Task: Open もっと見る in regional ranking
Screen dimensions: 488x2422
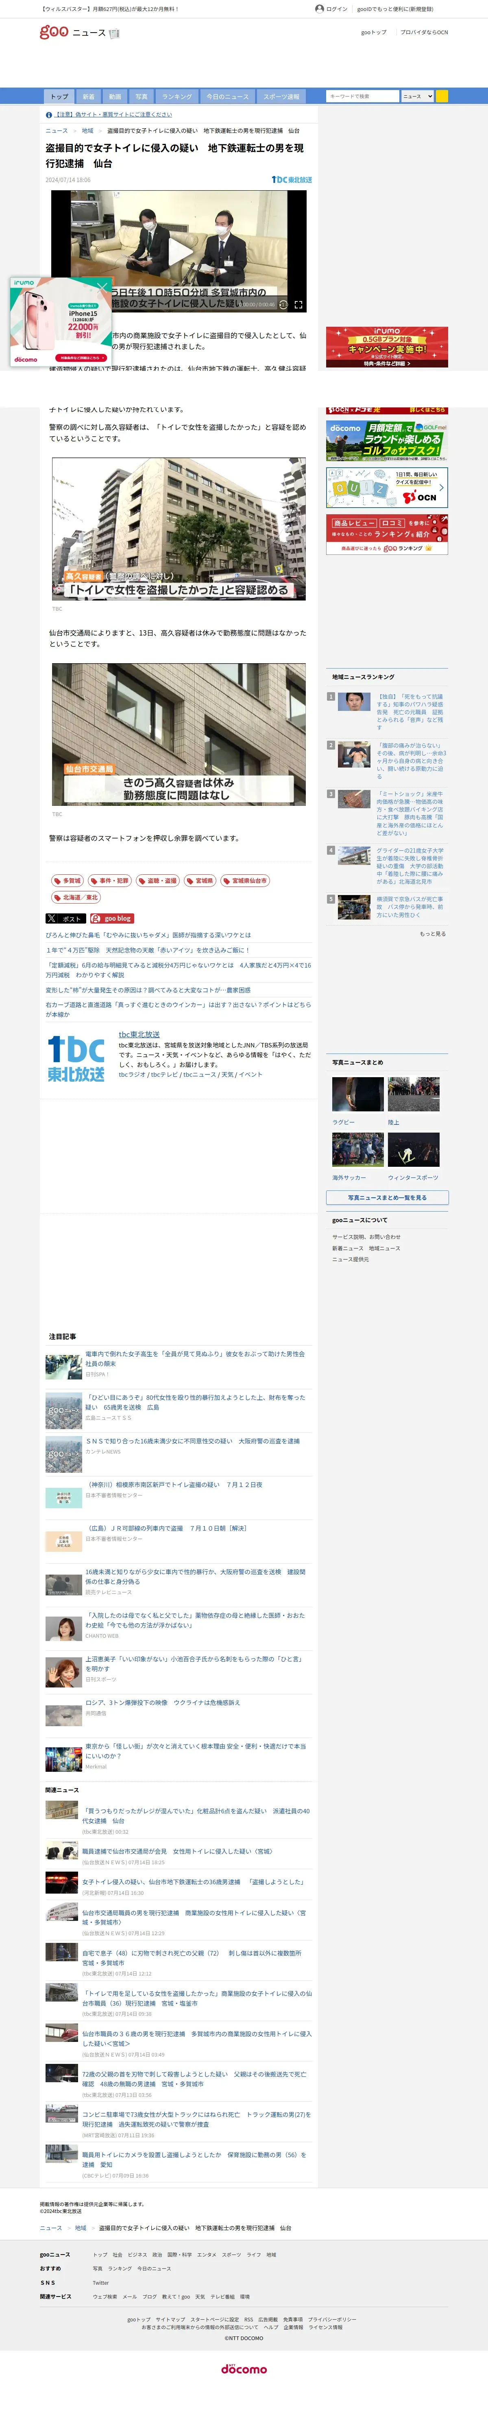Action: pyautogui.click(x=433, y=934)
